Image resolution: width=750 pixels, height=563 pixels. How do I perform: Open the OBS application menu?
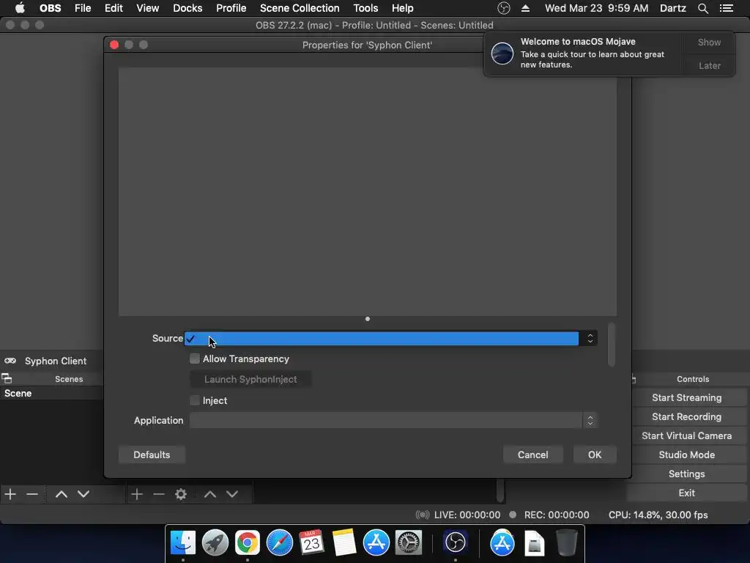(x=51, y=8)
